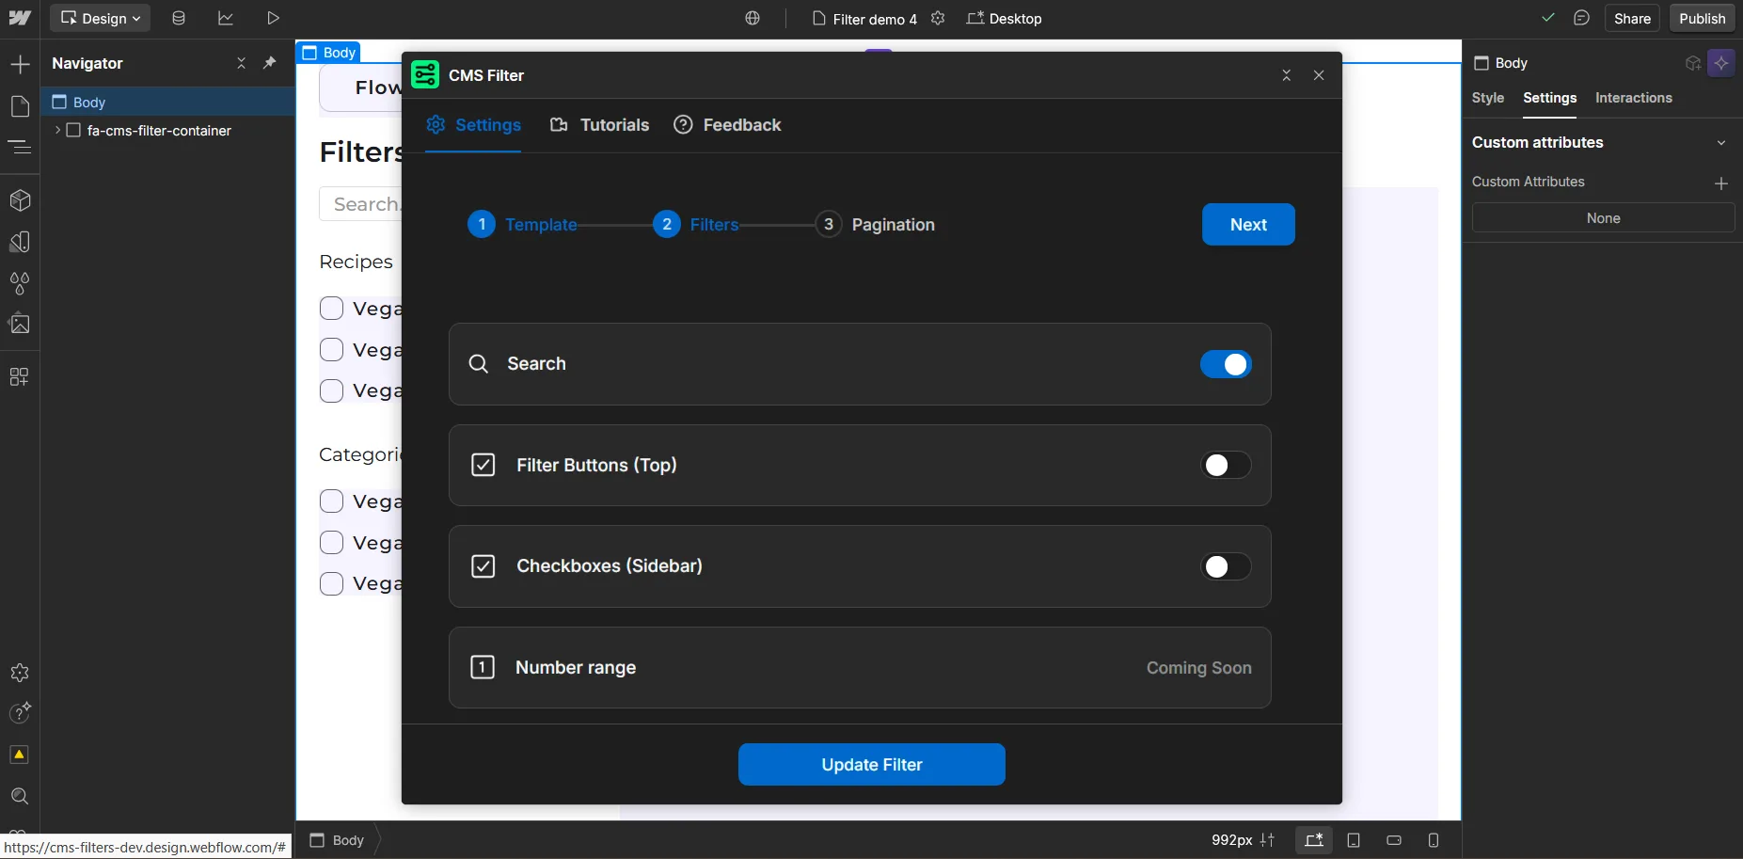Open the Components cube icon

point(20,200)
